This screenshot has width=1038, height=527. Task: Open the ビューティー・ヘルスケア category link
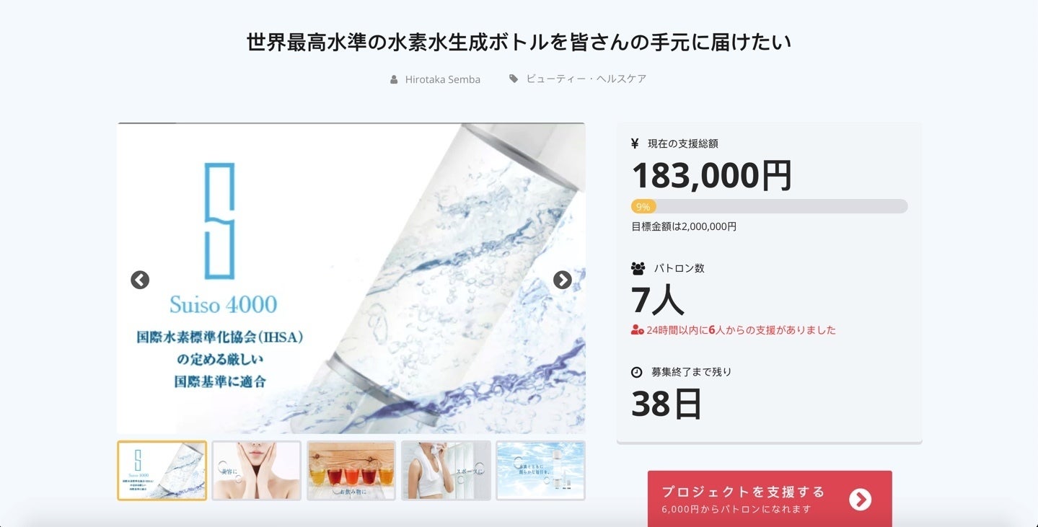[x=586, y=79]
